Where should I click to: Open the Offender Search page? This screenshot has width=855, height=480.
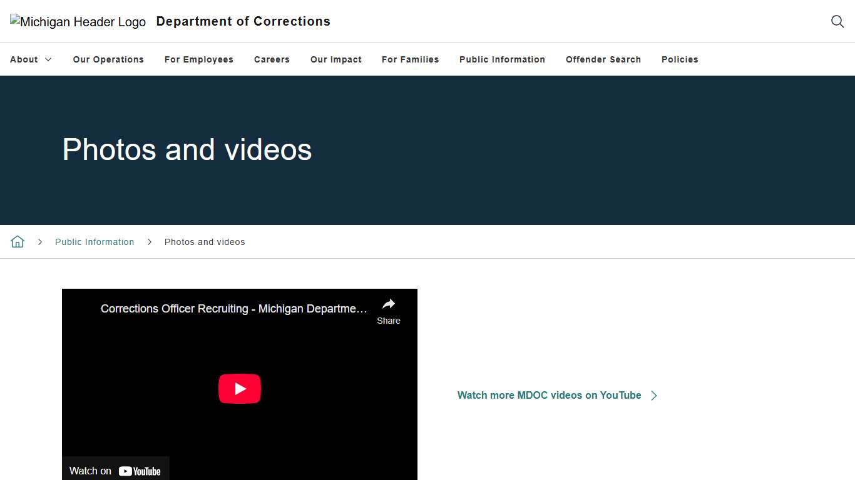(x=603, y=59)
